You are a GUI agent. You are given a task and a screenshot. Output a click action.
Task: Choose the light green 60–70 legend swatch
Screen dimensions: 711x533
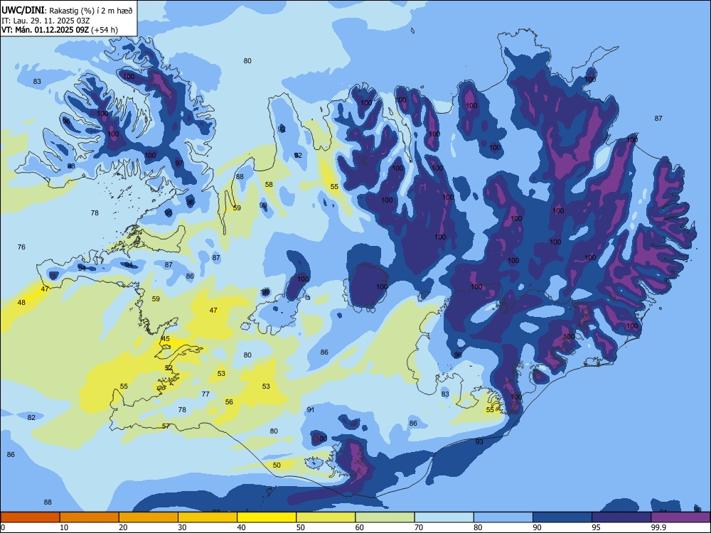point(385,517)
